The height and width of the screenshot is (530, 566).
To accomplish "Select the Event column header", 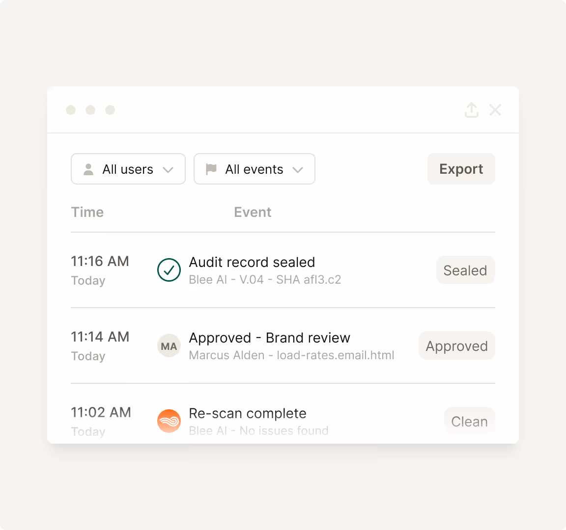I will pos(253,212).
